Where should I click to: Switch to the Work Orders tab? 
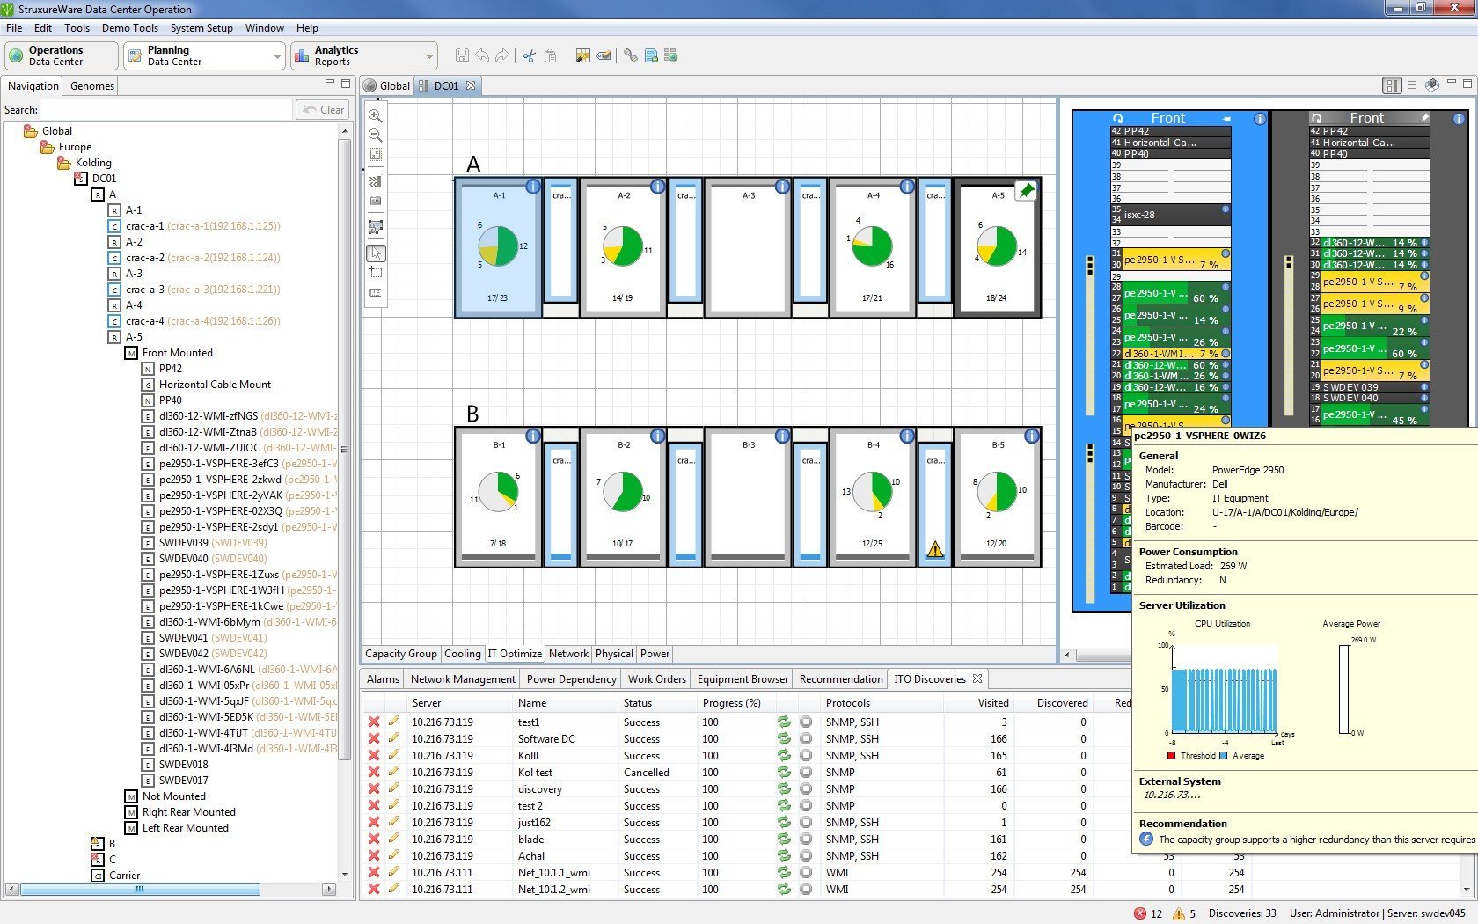[x=656, y=679]
